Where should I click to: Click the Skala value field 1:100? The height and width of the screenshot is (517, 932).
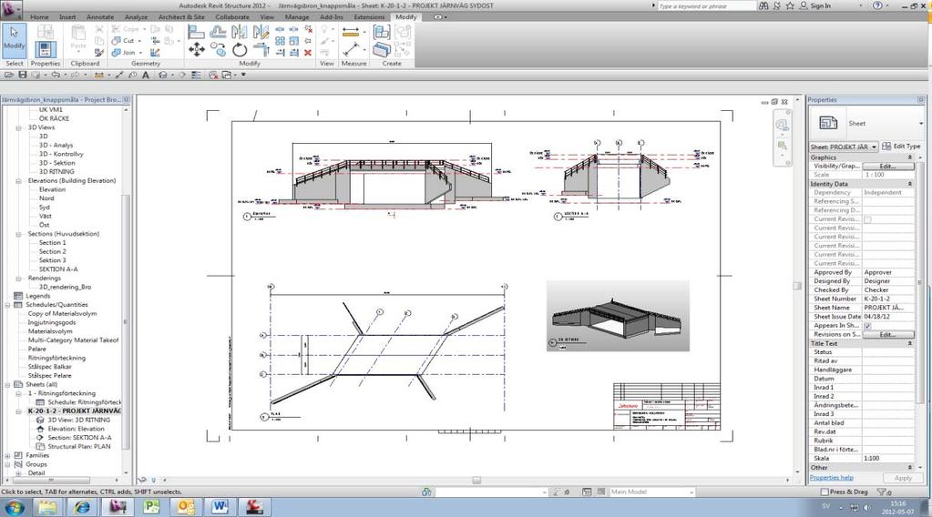tap(888, 459)
